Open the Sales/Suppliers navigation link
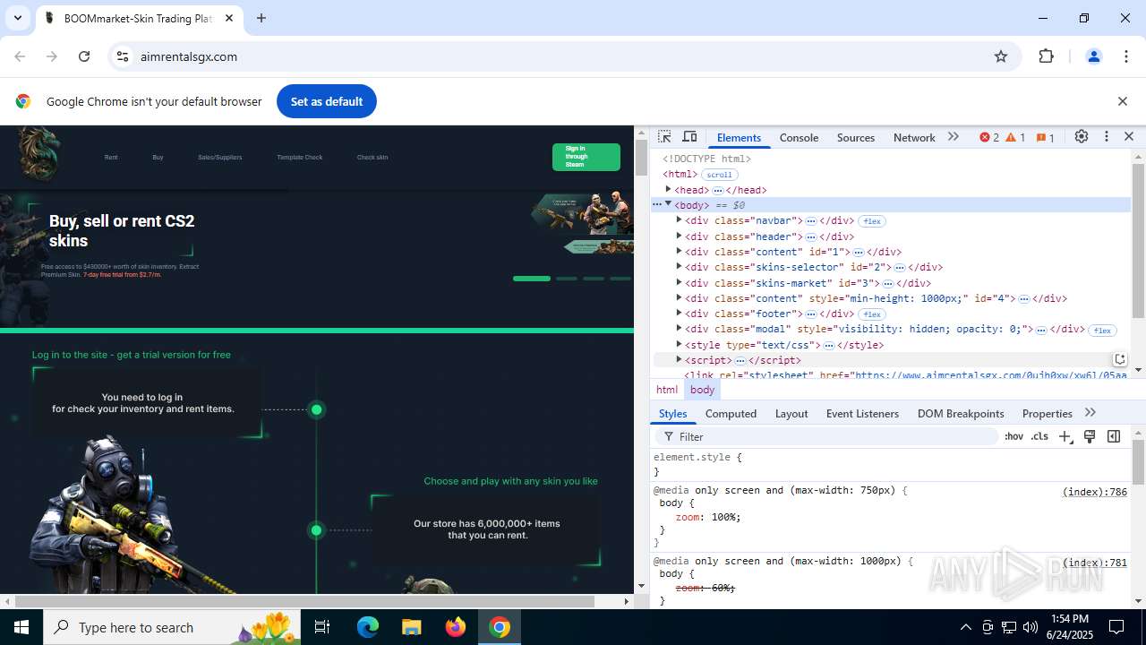The height and width of the screenshot is (645, 1146). (220, 158)
